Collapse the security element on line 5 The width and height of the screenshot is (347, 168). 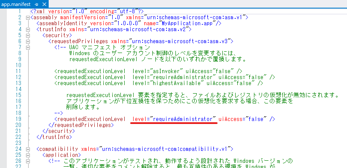tap(28, 35)
